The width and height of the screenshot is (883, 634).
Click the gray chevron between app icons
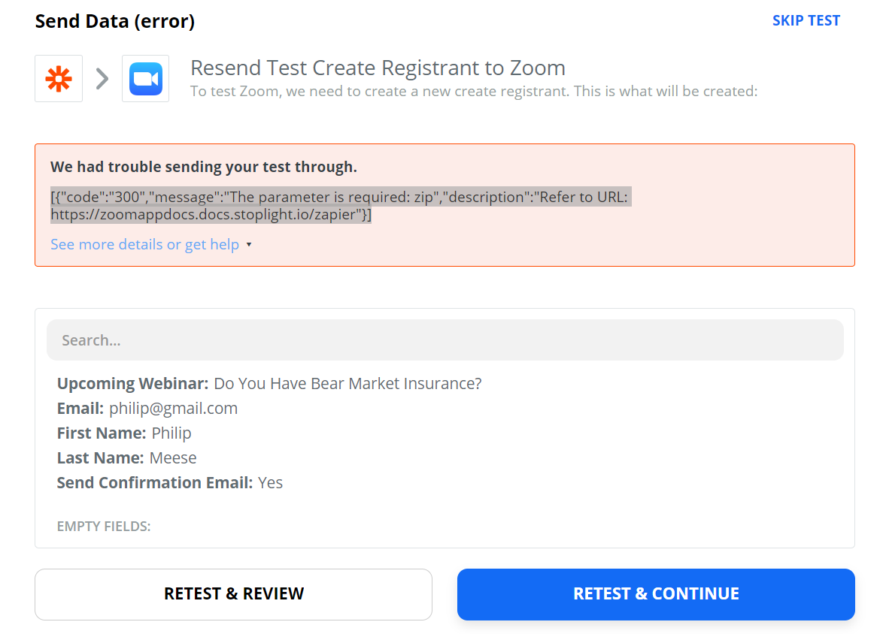tap(102, 78)
